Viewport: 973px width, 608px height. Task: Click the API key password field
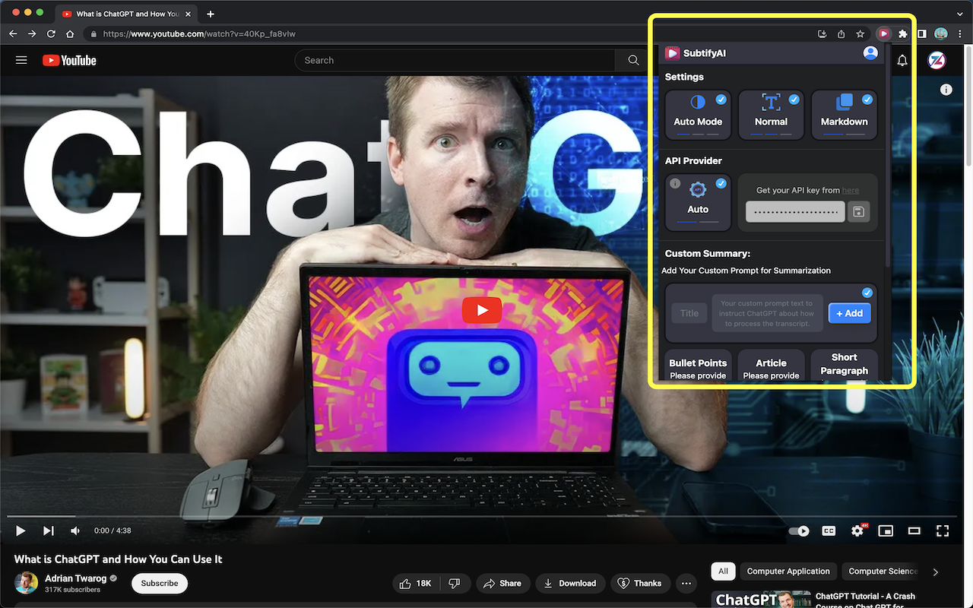click(x=795, y=211)
